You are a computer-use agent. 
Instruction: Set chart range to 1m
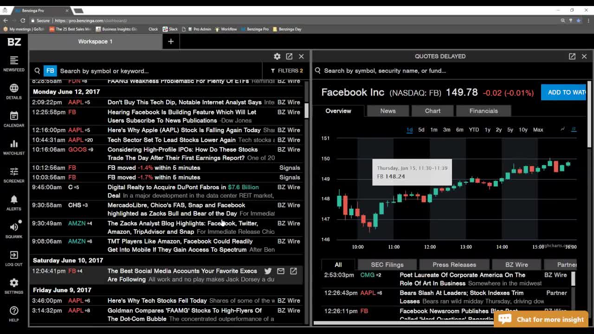434,129
